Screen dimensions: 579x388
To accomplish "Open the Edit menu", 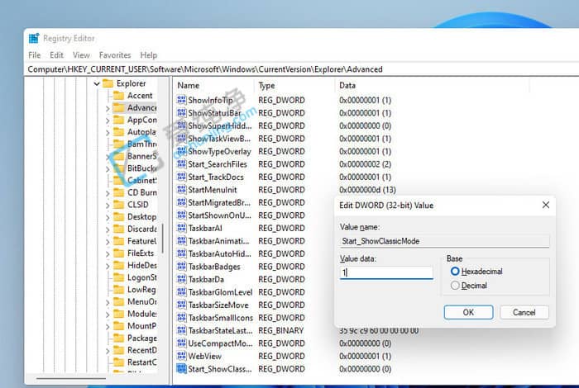I will point(56,55).
